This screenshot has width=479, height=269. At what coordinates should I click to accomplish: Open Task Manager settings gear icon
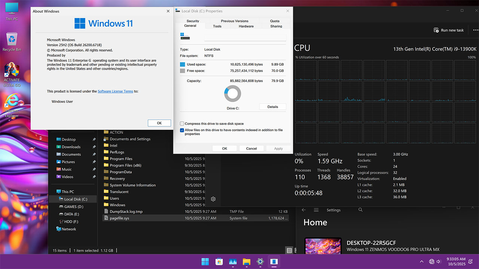click(213, 199)
